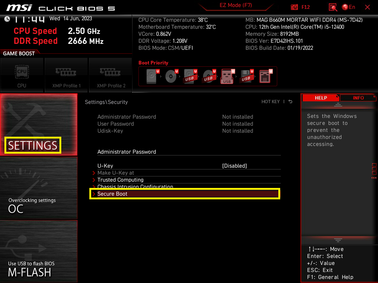Image resolution: width=378 pixels, height=283 pixels.
Task: Click the Settings\Security breadcrumb path
Action: click(106, 102)
